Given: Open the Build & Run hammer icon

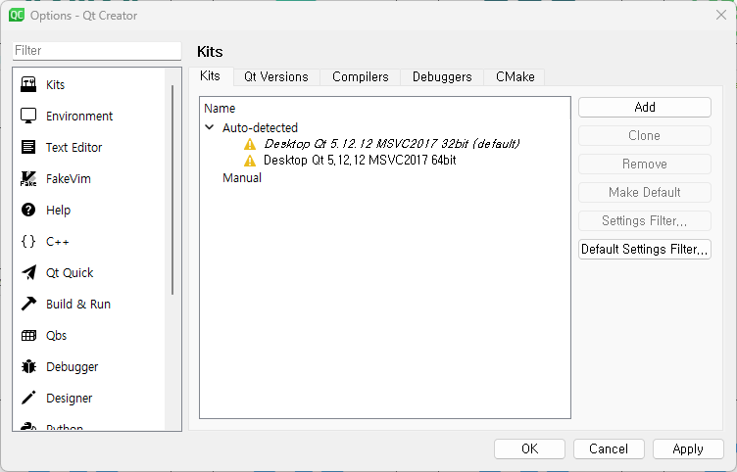Looking at the screenshot, I should pyautogui.click(x=28, y=304).
